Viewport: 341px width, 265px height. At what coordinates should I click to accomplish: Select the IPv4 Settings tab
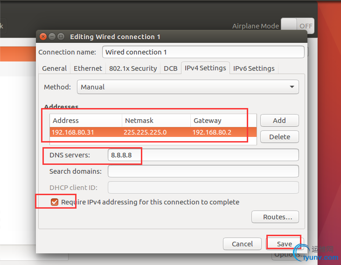205,68
